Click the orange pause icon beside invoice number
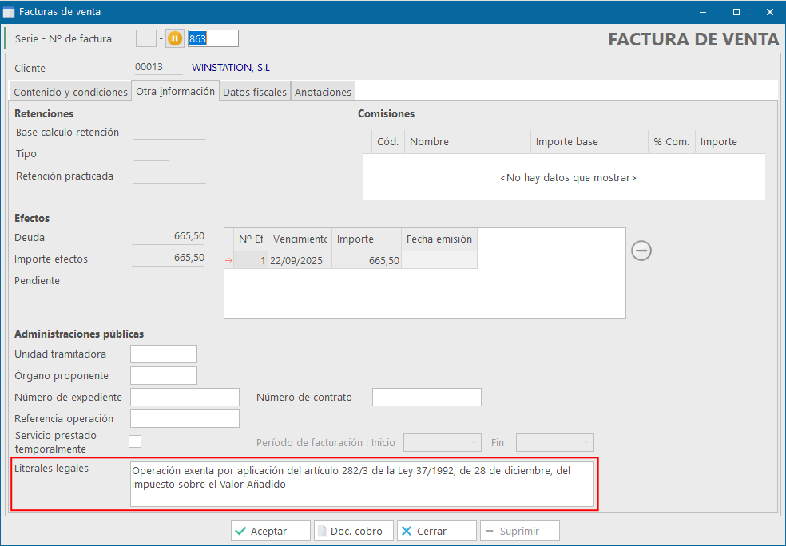The width and height of the screenshot is (786, 546). [175, 38]
